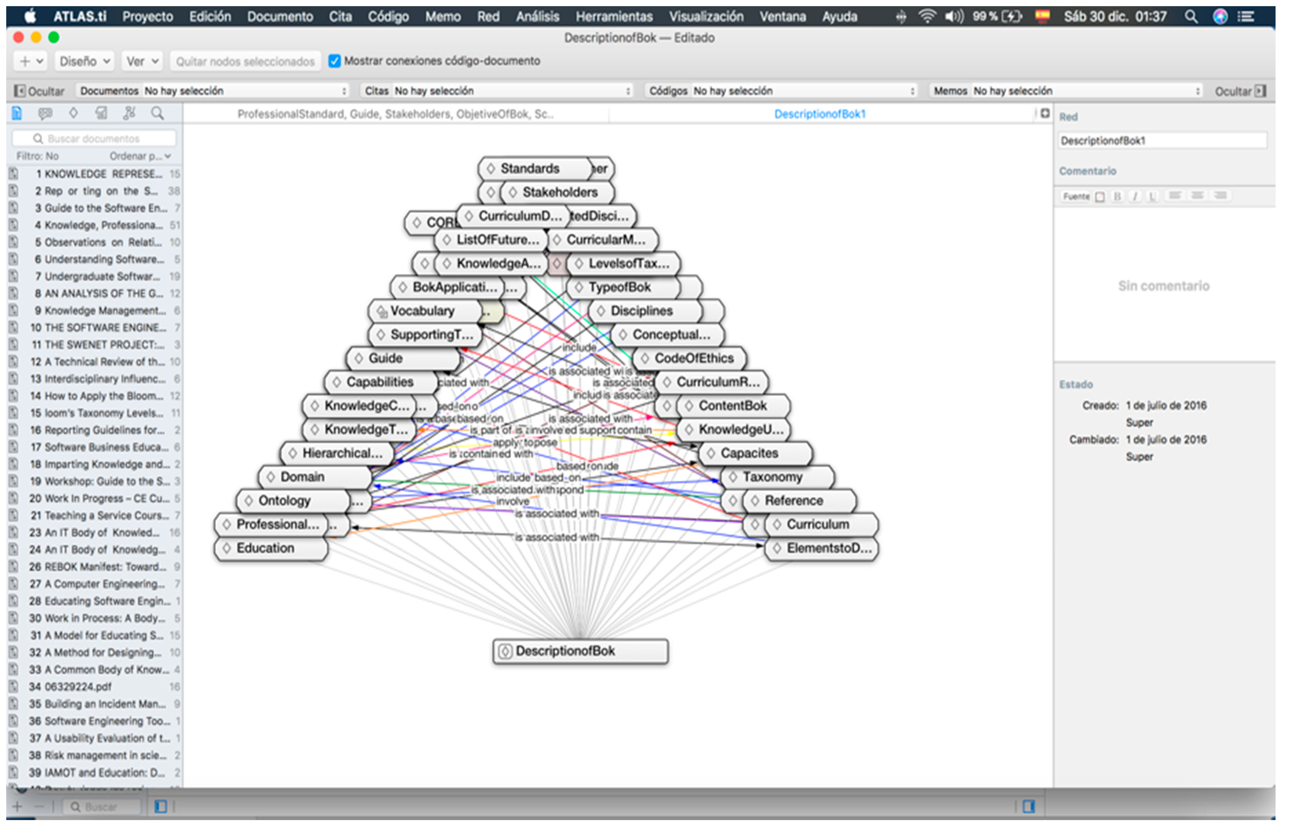Screen dimensions: 1289x828
Task: Toggle Mostrar conexiones código-documento checkbox
Action: (x=335, y=61)
